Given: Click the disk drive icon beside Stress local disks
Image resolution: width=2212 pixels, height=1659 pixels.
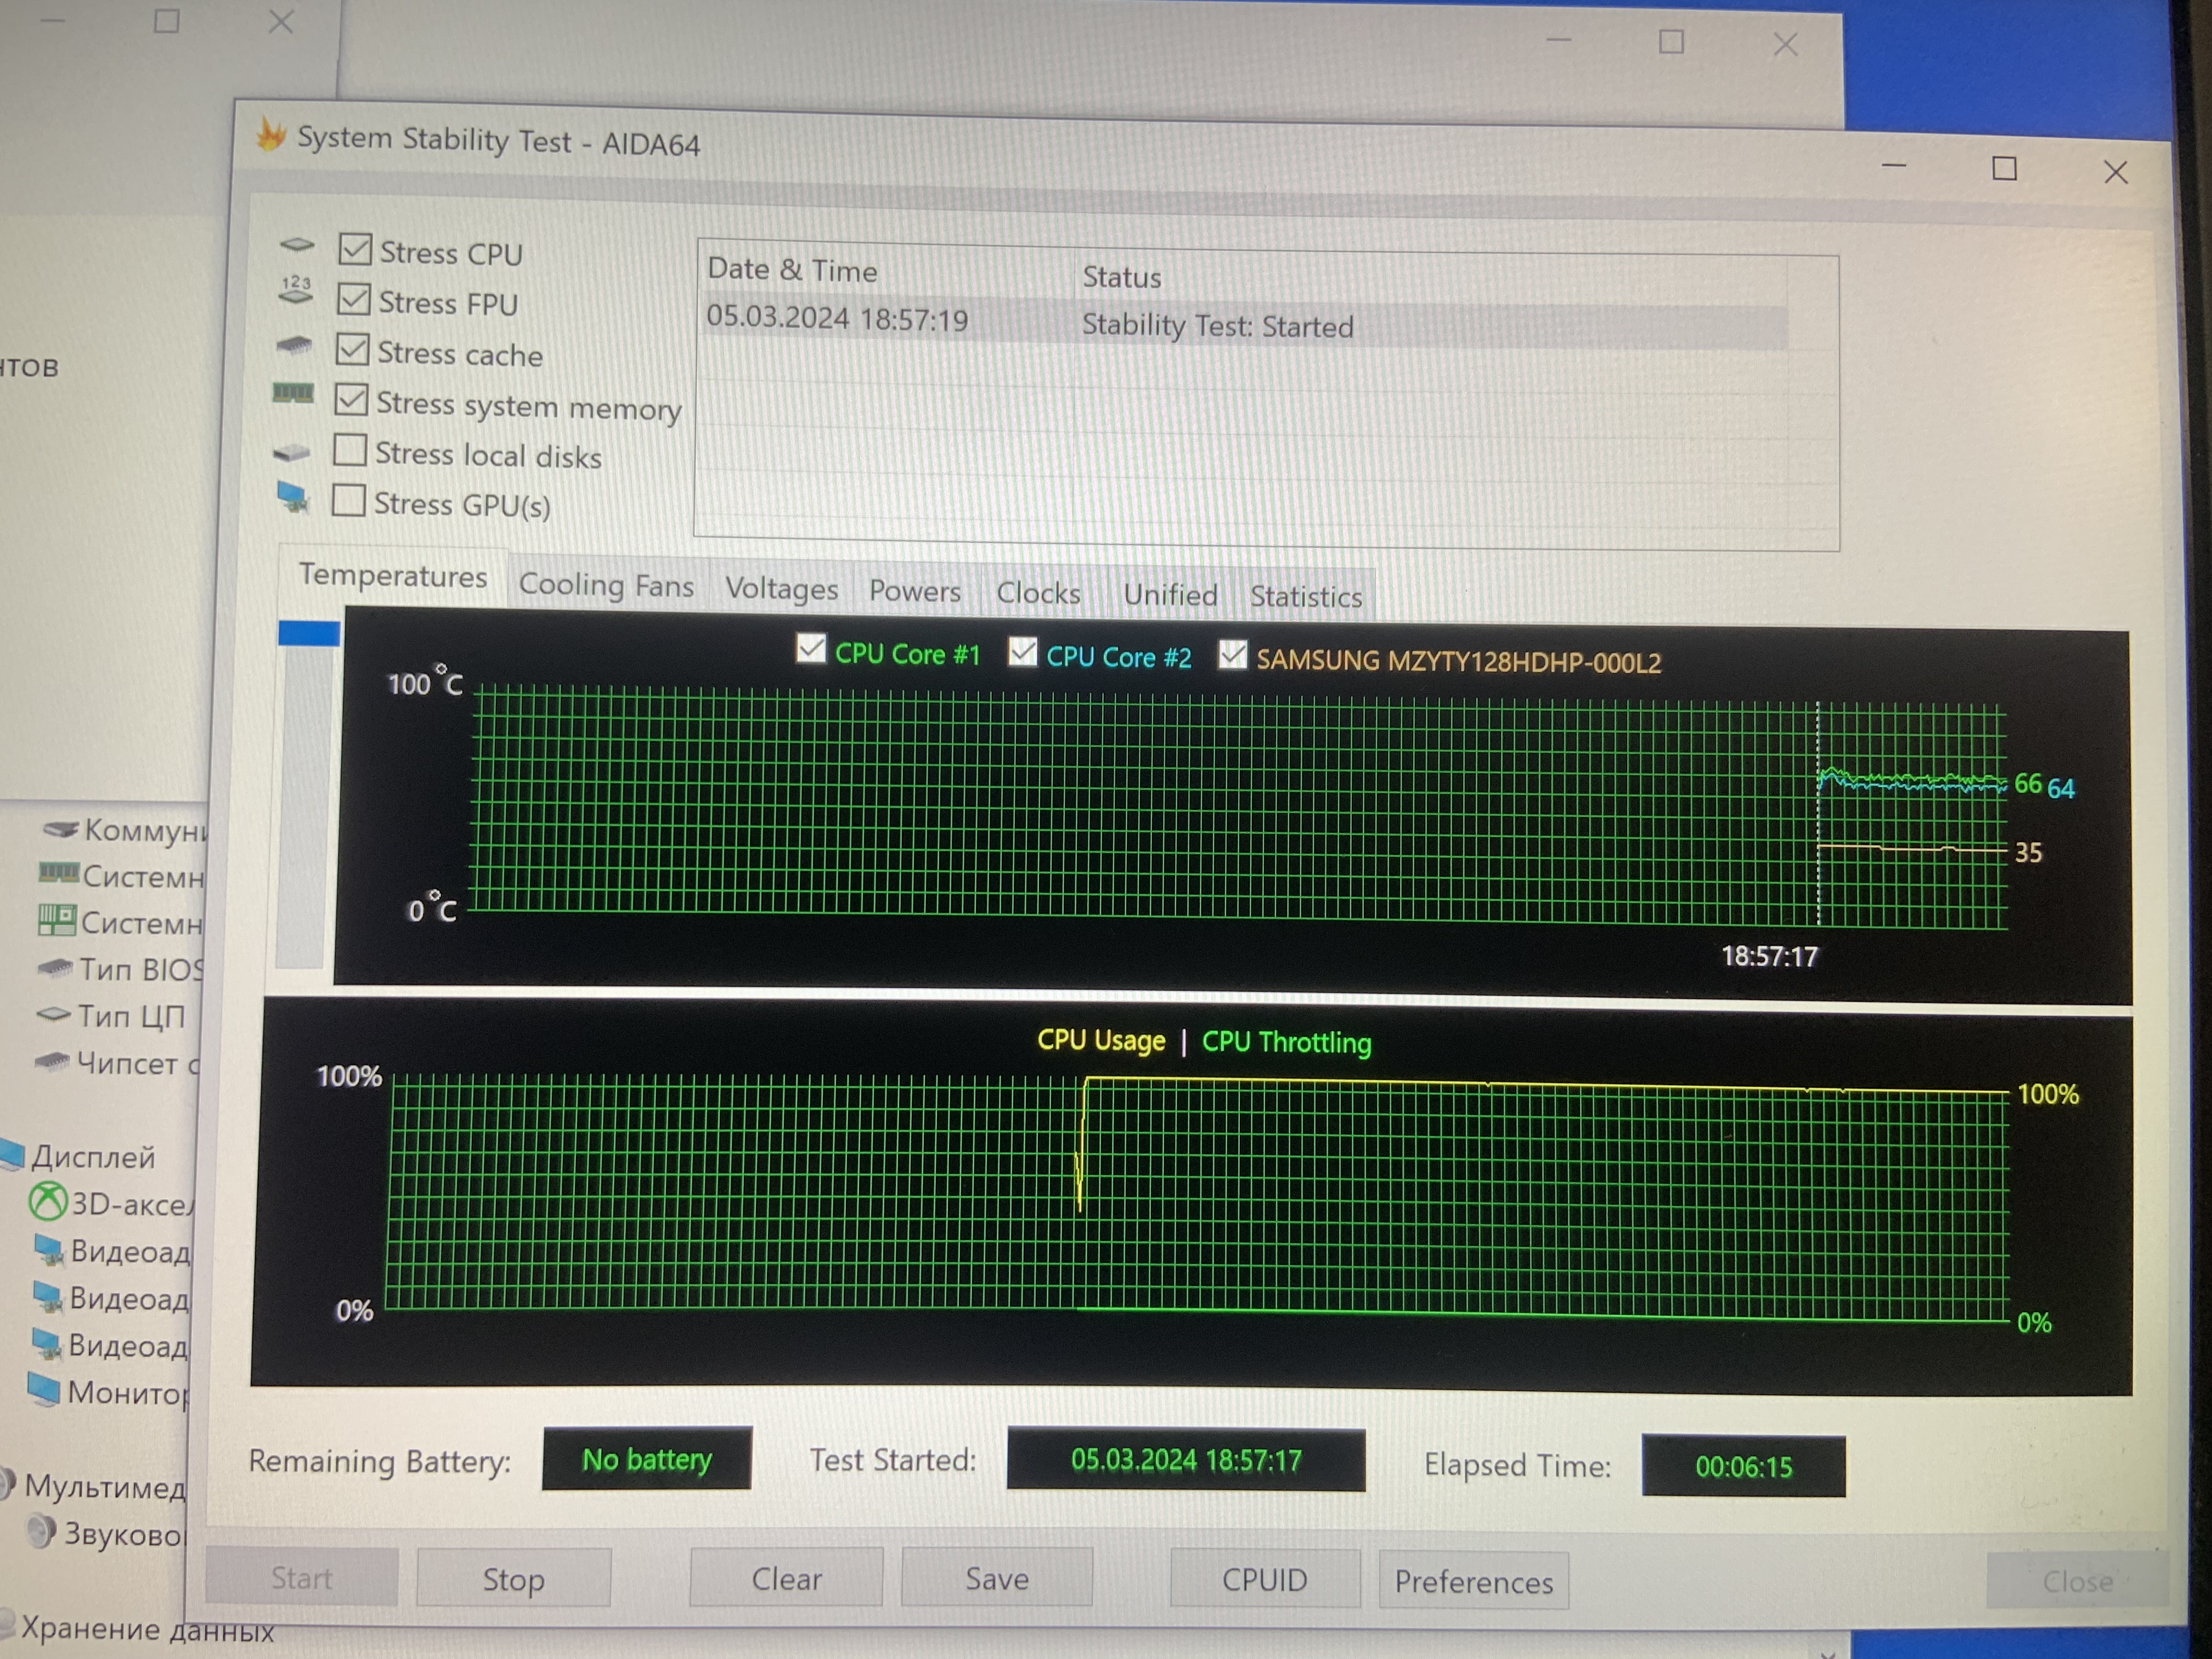Looking at the screenshot, I should coord(292,452).
